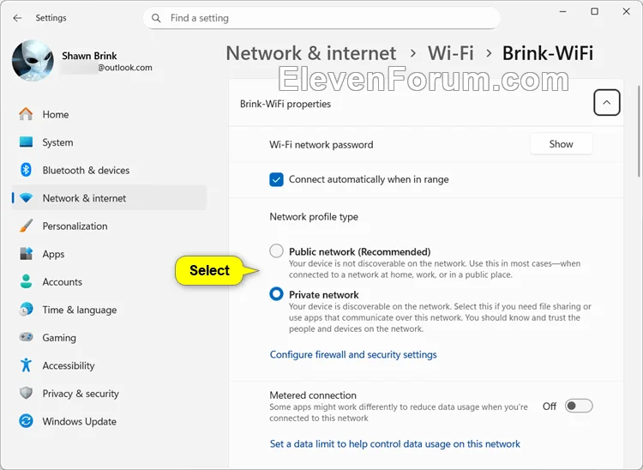This screenshot has height=470, width=643.
Task: Click the Personalization paintbrush icon
Action: [26, 226]
